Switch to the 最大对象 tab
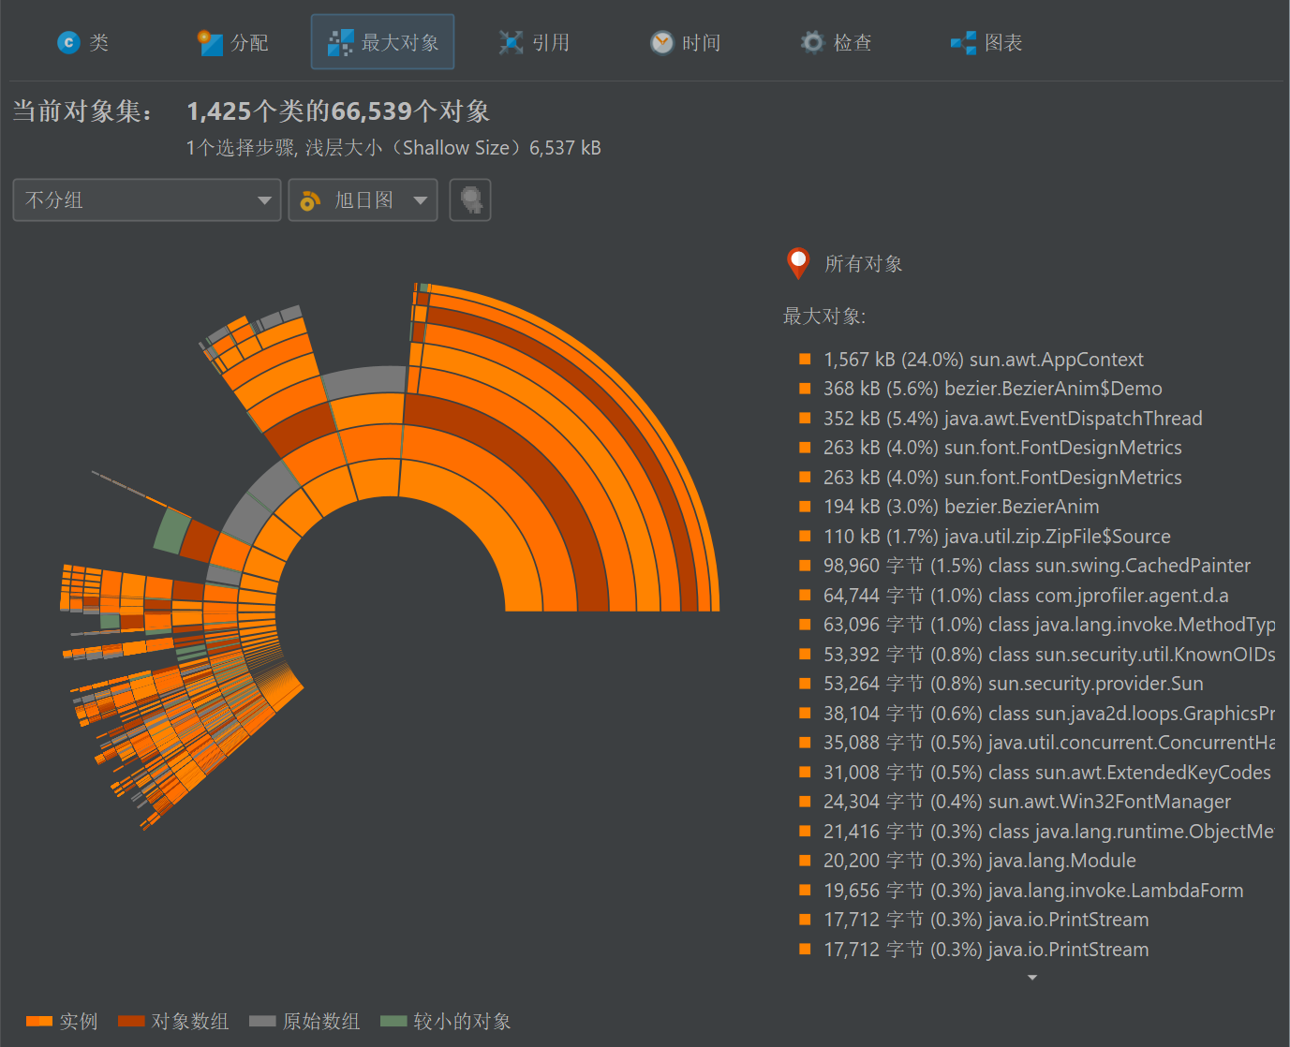1290x1047 pixels. tap(382, 42)
